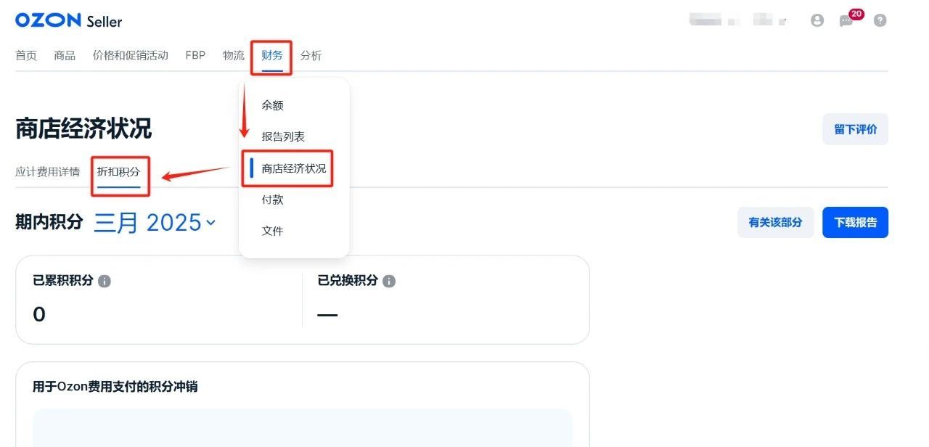This screenshot has width=929, height=447.
Task: Expand the 三月 2025 period dropdown
Action: (155, 223)
